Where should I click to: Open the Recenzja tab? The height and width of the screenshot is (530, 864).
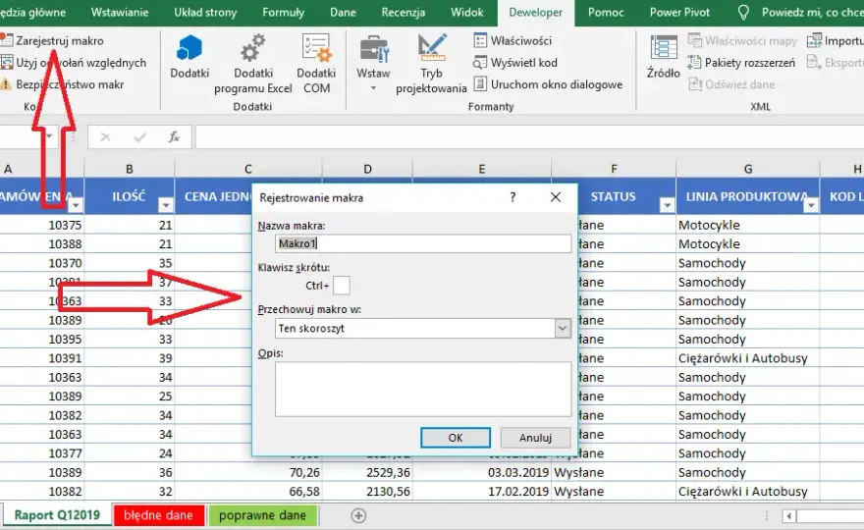tap(403, 12)
